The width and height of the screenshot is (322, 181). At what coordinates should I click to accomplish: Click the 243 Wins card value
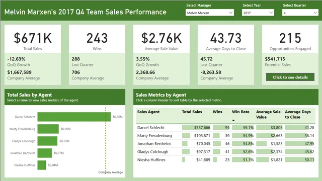pos(97,38)
